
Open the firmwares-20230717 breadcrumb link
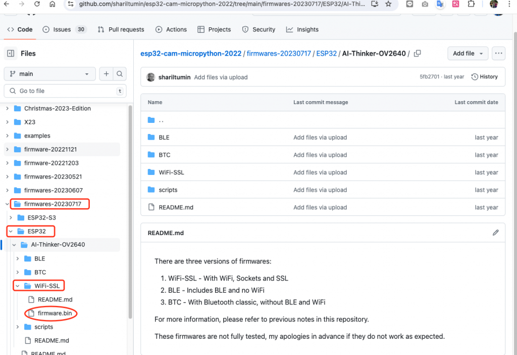279,54
